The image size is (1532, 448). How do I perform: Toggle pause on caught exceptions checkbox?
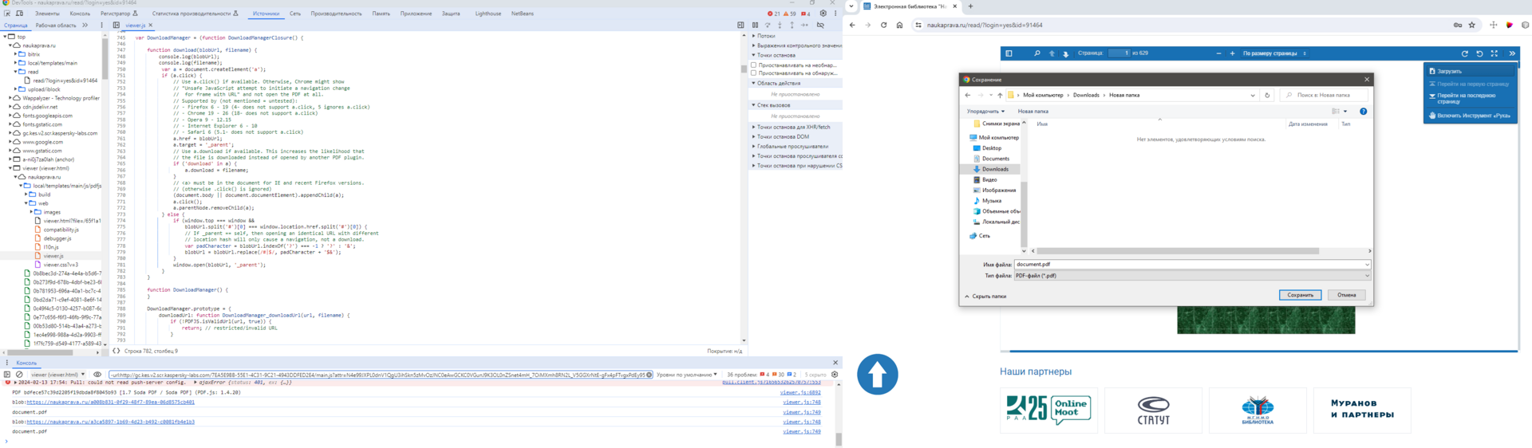point(753,73)
